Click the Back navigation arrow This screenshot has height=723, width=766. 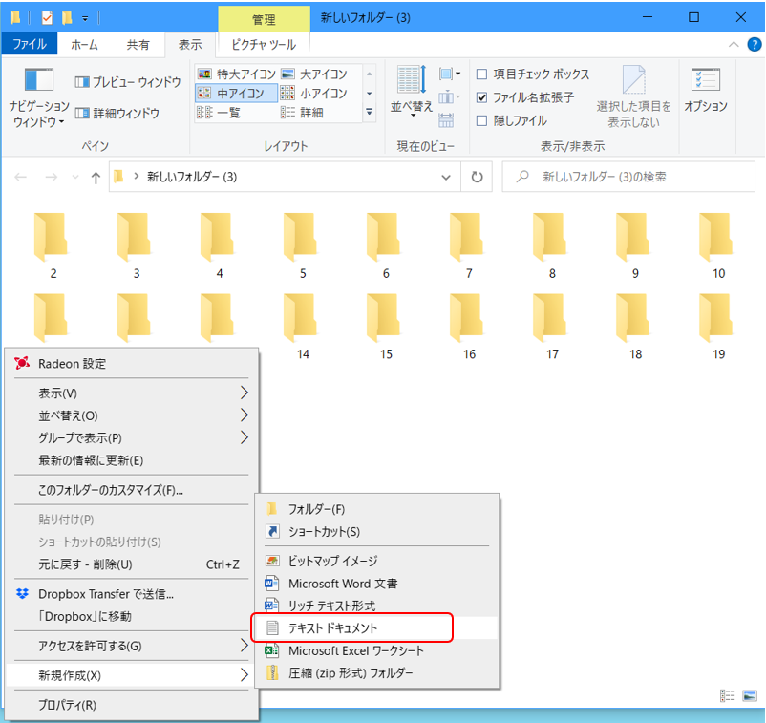click(20, 177)
